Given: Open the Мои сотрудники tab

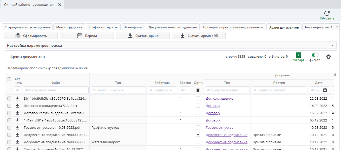Looking at the screenshot, I should tap(69, 27).
